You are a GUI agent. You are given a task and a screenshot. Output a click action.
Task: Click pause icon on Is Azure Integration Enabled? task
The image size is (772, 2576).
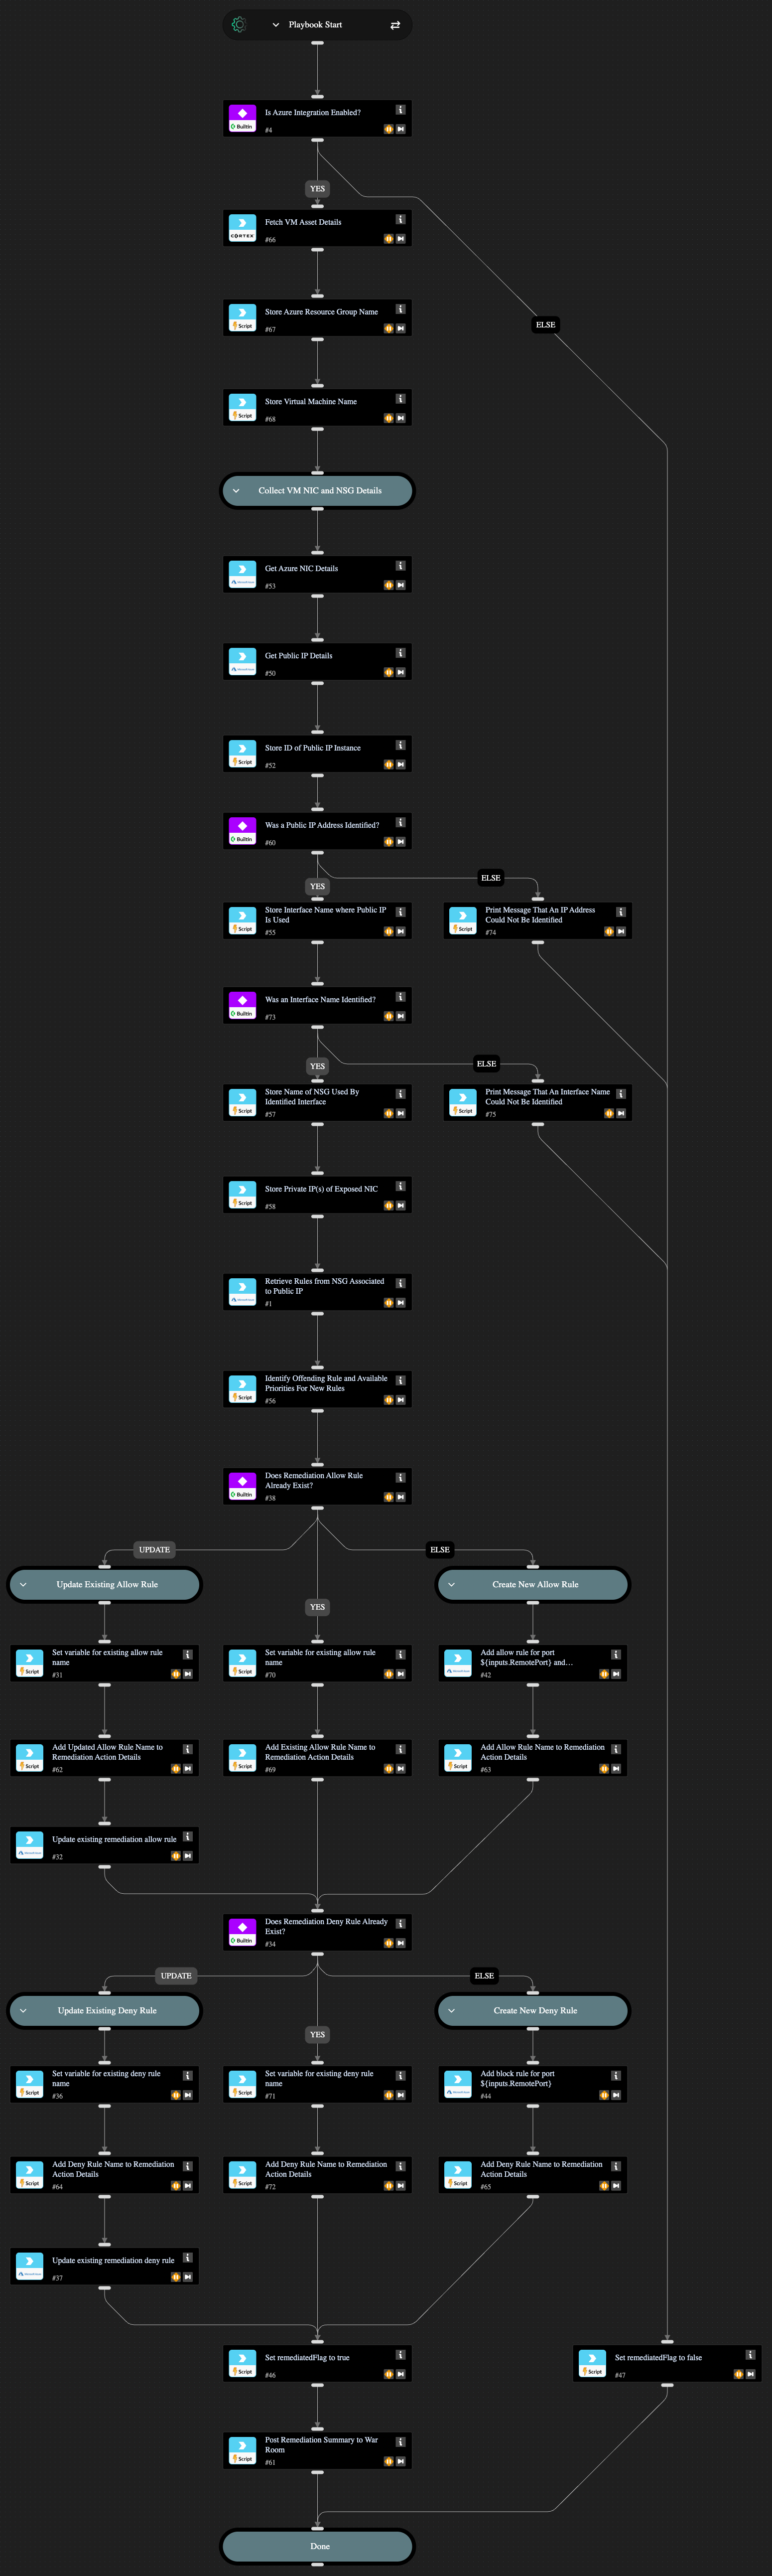388,129
